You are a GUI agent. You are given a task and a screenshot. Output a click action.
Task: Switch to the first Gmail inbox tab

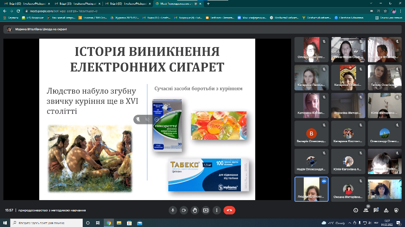pyautogui.click(x=25, y=4)
